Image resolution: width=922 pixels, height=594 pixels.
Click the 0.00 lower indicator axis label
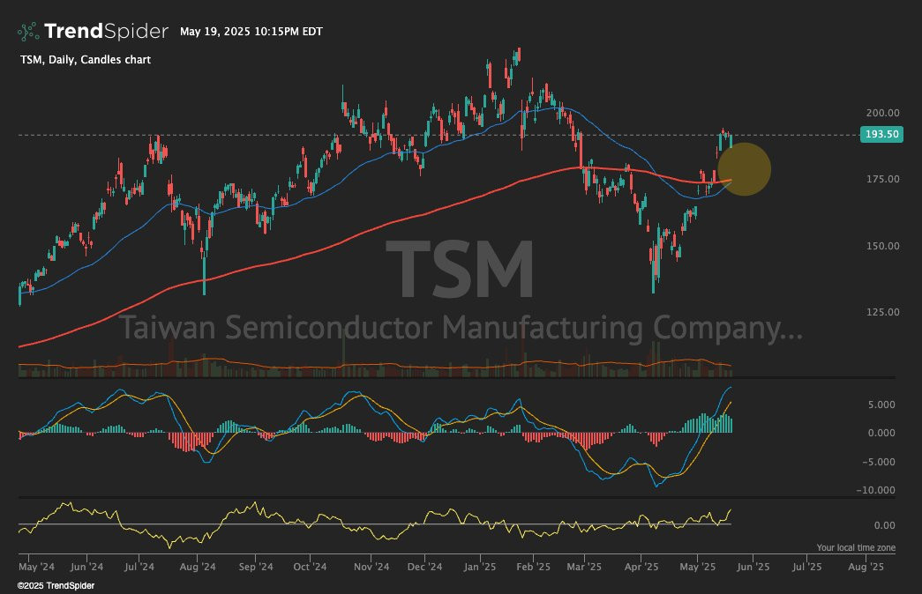tap(885, 525)
